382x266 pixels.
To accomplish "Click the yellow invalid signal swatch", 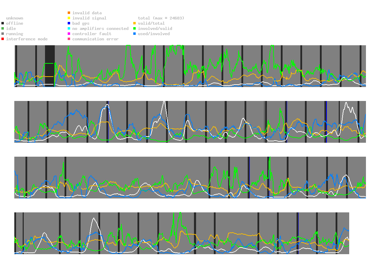I will tap(69, 18).
